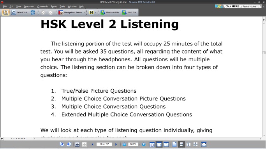Click the 'Click HERE to learn more' banner

238,6
